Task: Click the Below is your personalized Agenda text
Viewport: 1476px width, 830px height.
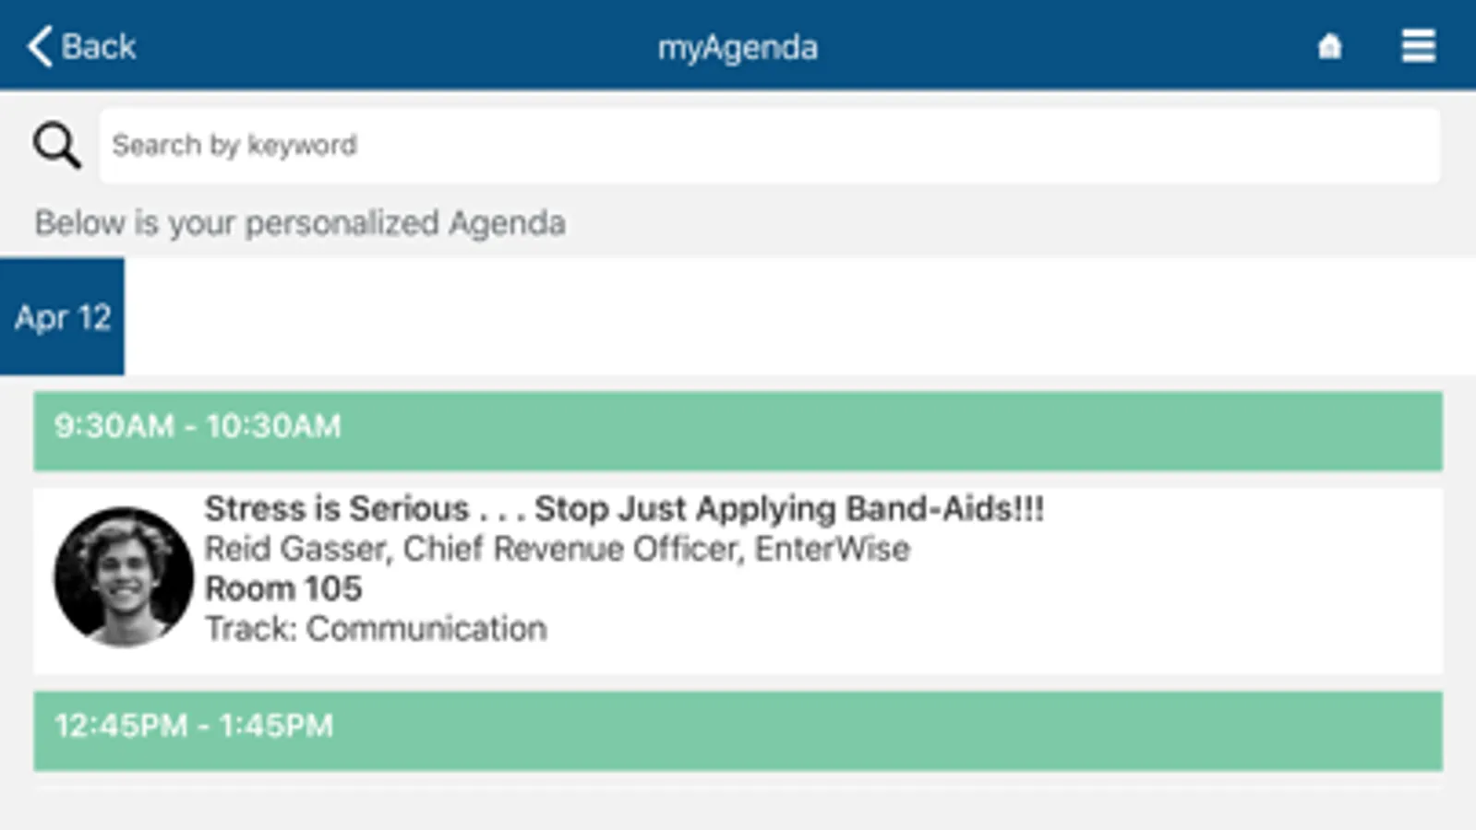Action: click(x=300, y=223)
